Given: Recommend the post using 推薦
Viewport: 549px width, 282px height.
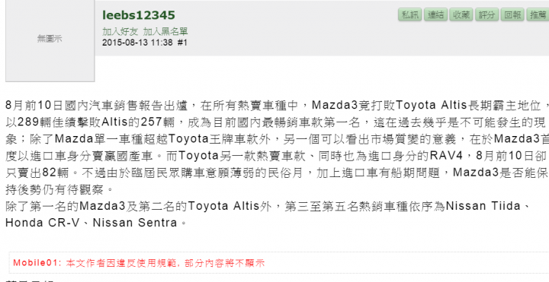Looking at the screenshot, I should click(x=538, y=14).
